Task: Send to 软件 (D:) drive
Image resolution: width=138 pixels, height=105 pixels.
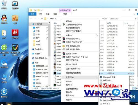Action: (107, 104)
